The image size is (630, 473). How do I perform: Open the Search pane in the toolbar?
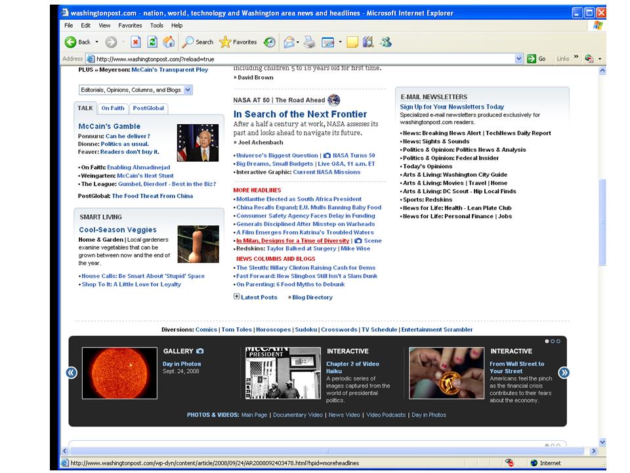198,42
